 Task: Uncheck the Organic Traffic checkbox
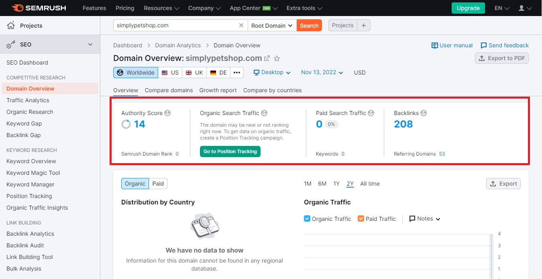tap(307, 219)
